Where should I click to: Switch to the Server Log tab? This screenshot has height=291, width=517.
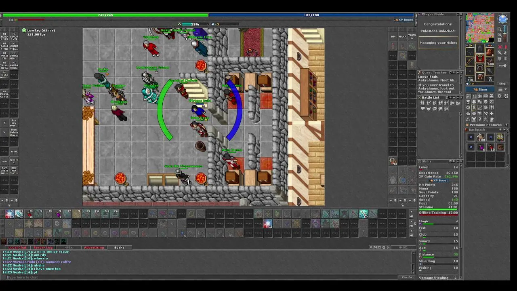pyautogui.click(x=43, y=247)
